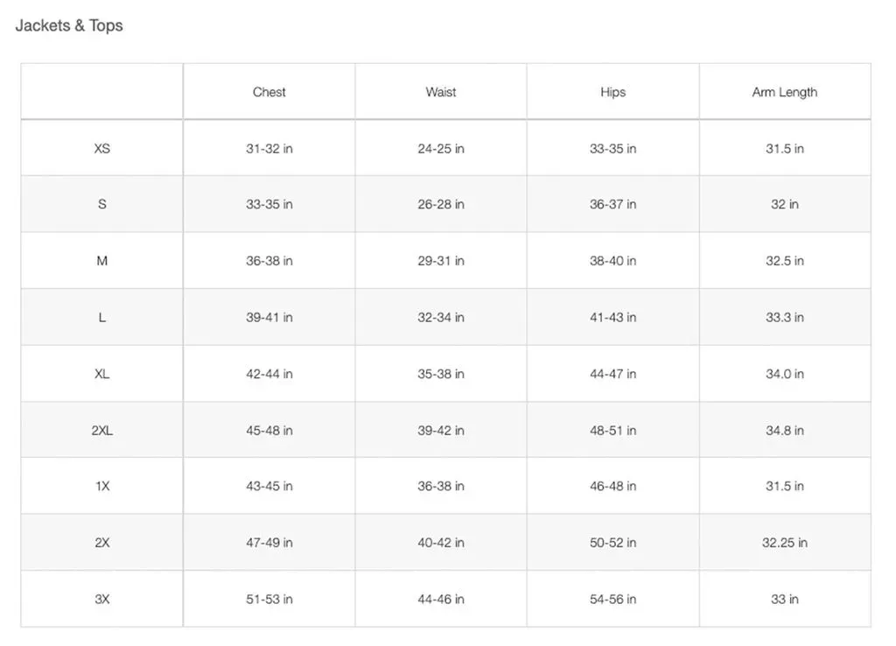Click the Jackets & Tops heading
896x646 pixels.
68,25
